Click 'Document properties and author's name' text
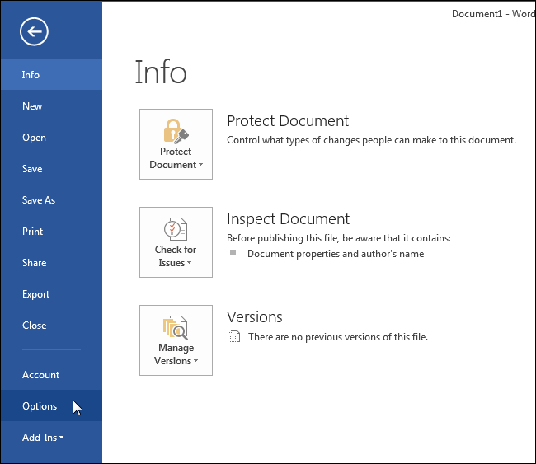536x464 pixels. tap(336, 254)
